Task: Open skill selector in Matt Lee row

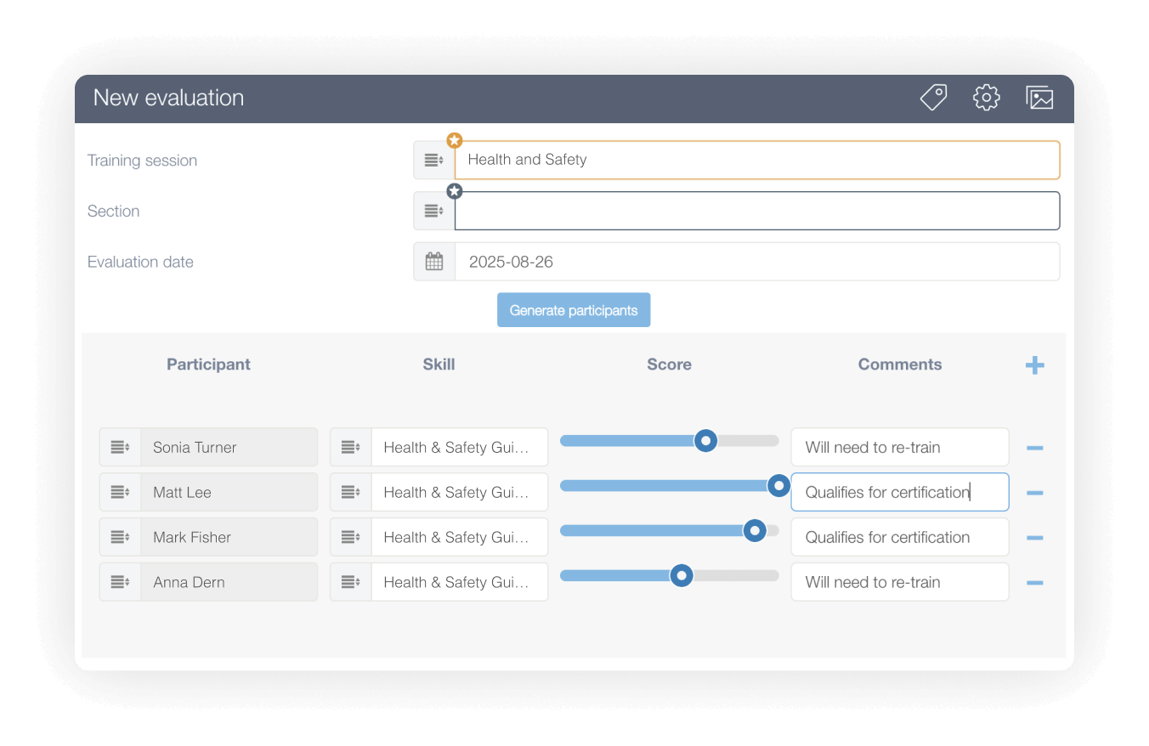Action: [x=351, y=492]
